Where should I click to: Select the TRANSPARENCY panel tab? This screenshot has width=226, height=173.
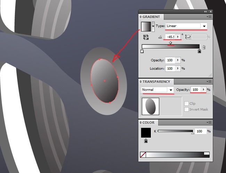coord(156,81)
